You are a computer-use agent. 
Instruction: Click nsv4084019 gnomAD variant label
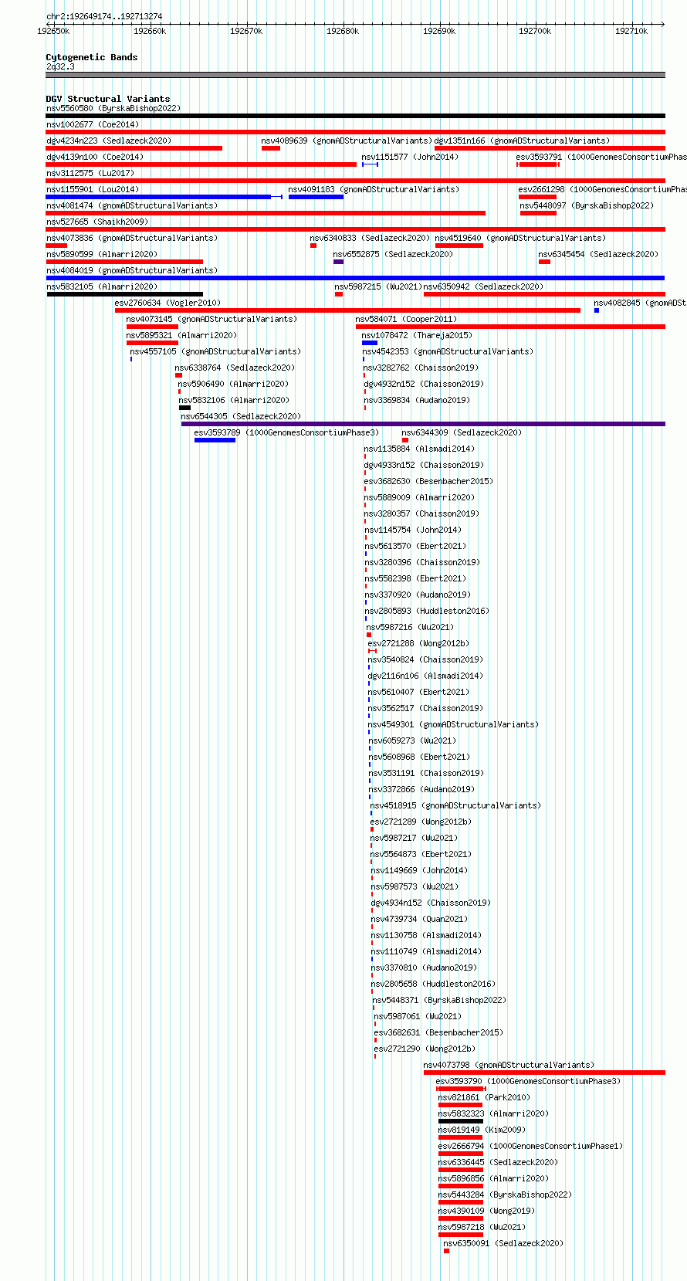pos(132,271)
